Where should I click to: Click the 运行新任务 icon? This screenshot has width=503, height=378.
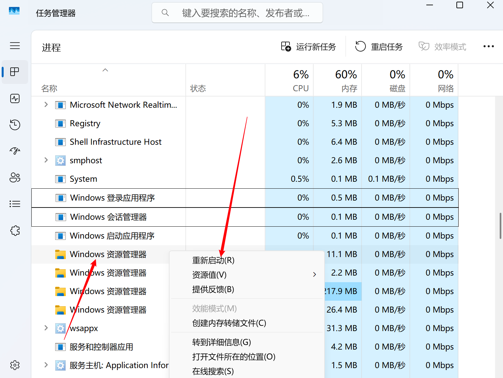(x=286, y=46)
